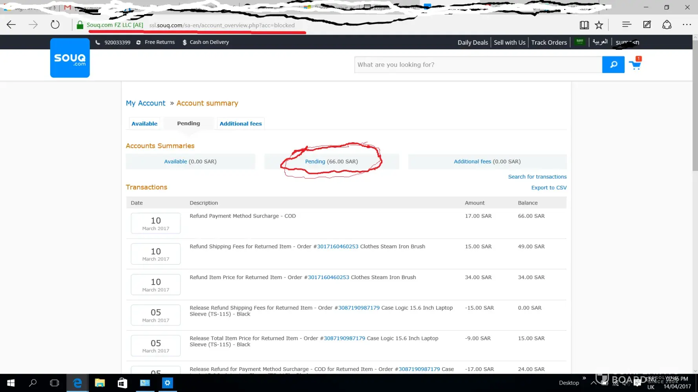Viewport: 698px width, 392px height.
Task: Click the blue search magnifier button
Action: 613,65
